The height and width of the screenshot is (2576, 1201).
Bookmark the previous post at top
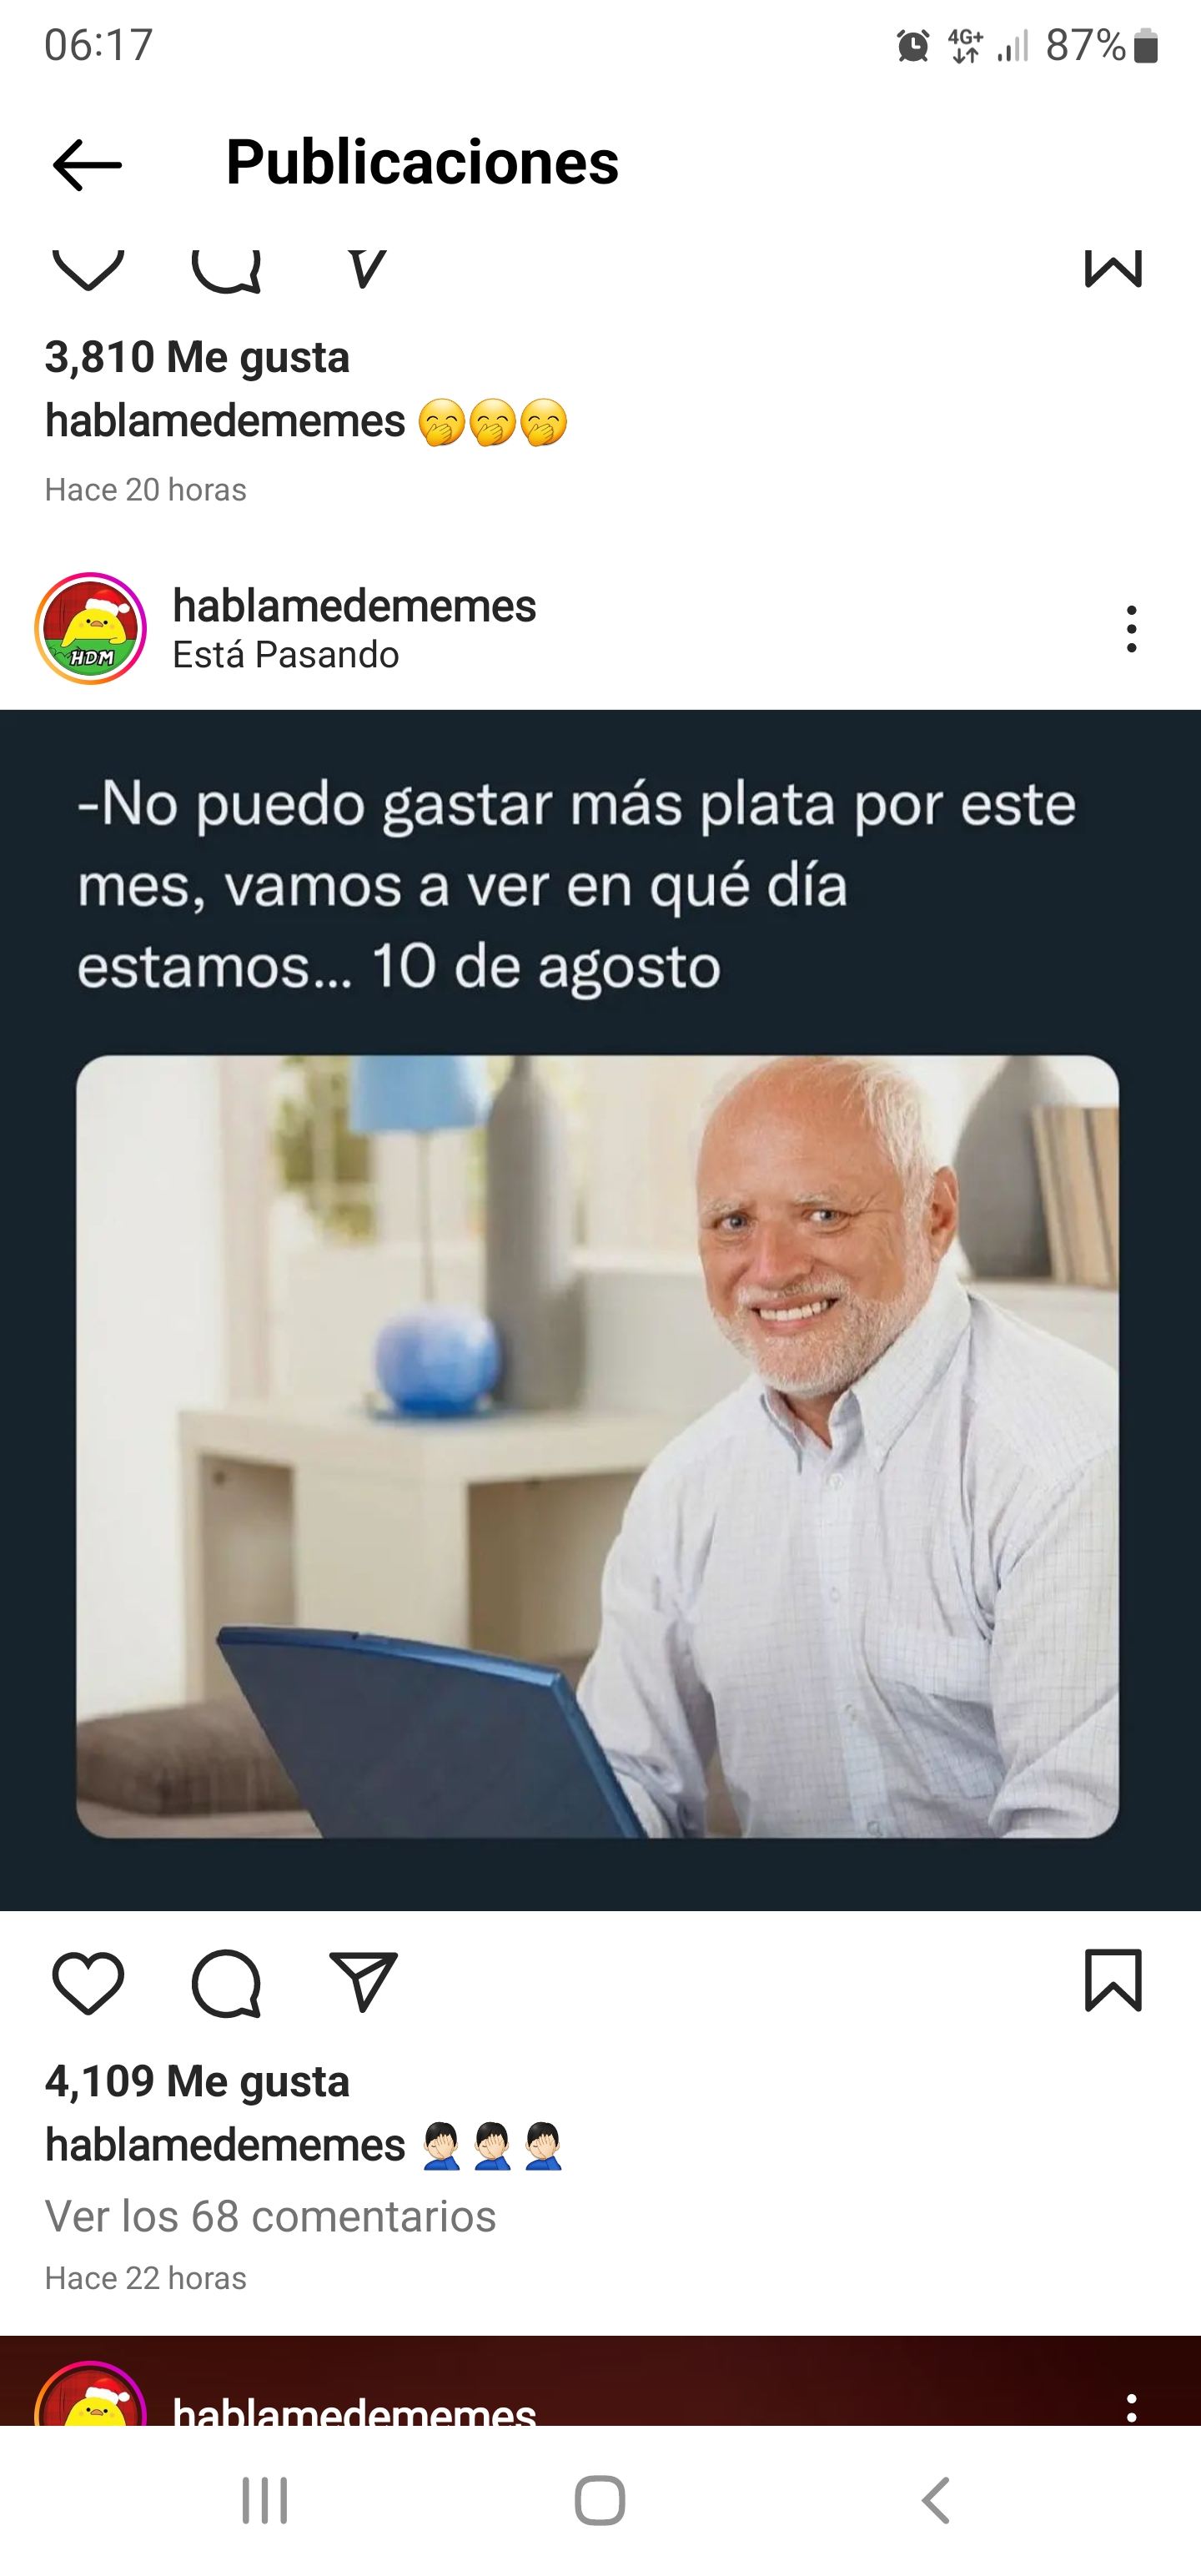1113,268
